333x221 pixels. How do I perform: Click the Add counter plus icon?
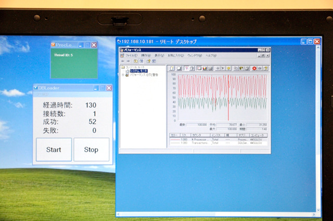point(217,68)
